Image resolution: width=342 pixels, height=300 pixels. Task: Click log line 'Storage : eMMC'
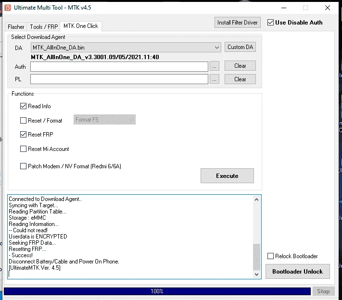[27, 218]
